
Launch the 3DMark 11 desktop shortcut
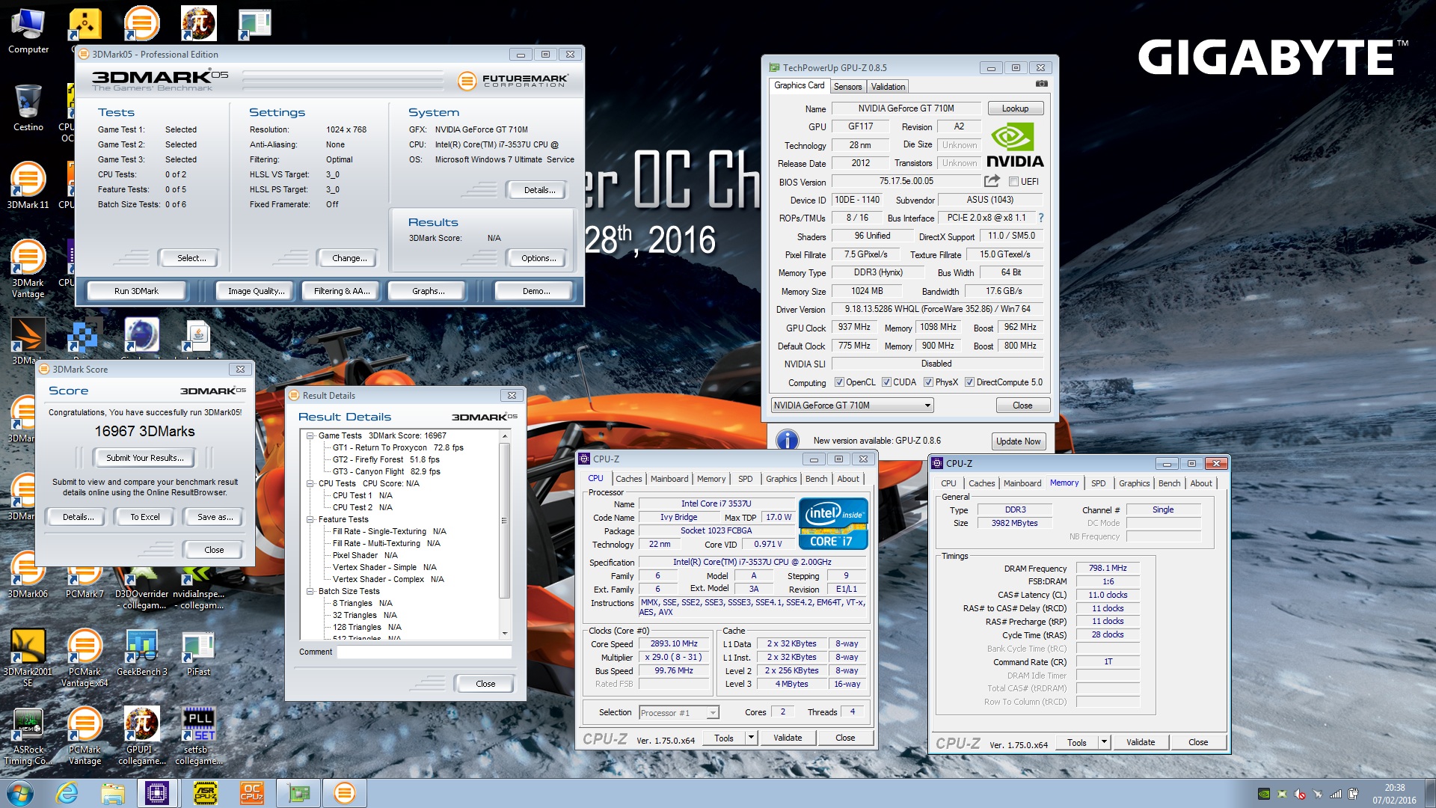[28, 186]
